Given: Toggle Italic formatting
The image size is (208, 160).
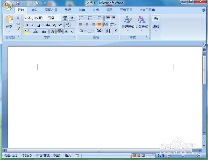Looking at the screenshot, I should (32, 25).
